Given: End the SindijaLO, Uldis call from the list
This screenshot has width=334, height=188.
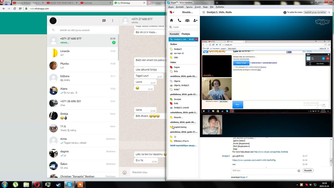Looking at the screenshot, I should coord(196,39).
